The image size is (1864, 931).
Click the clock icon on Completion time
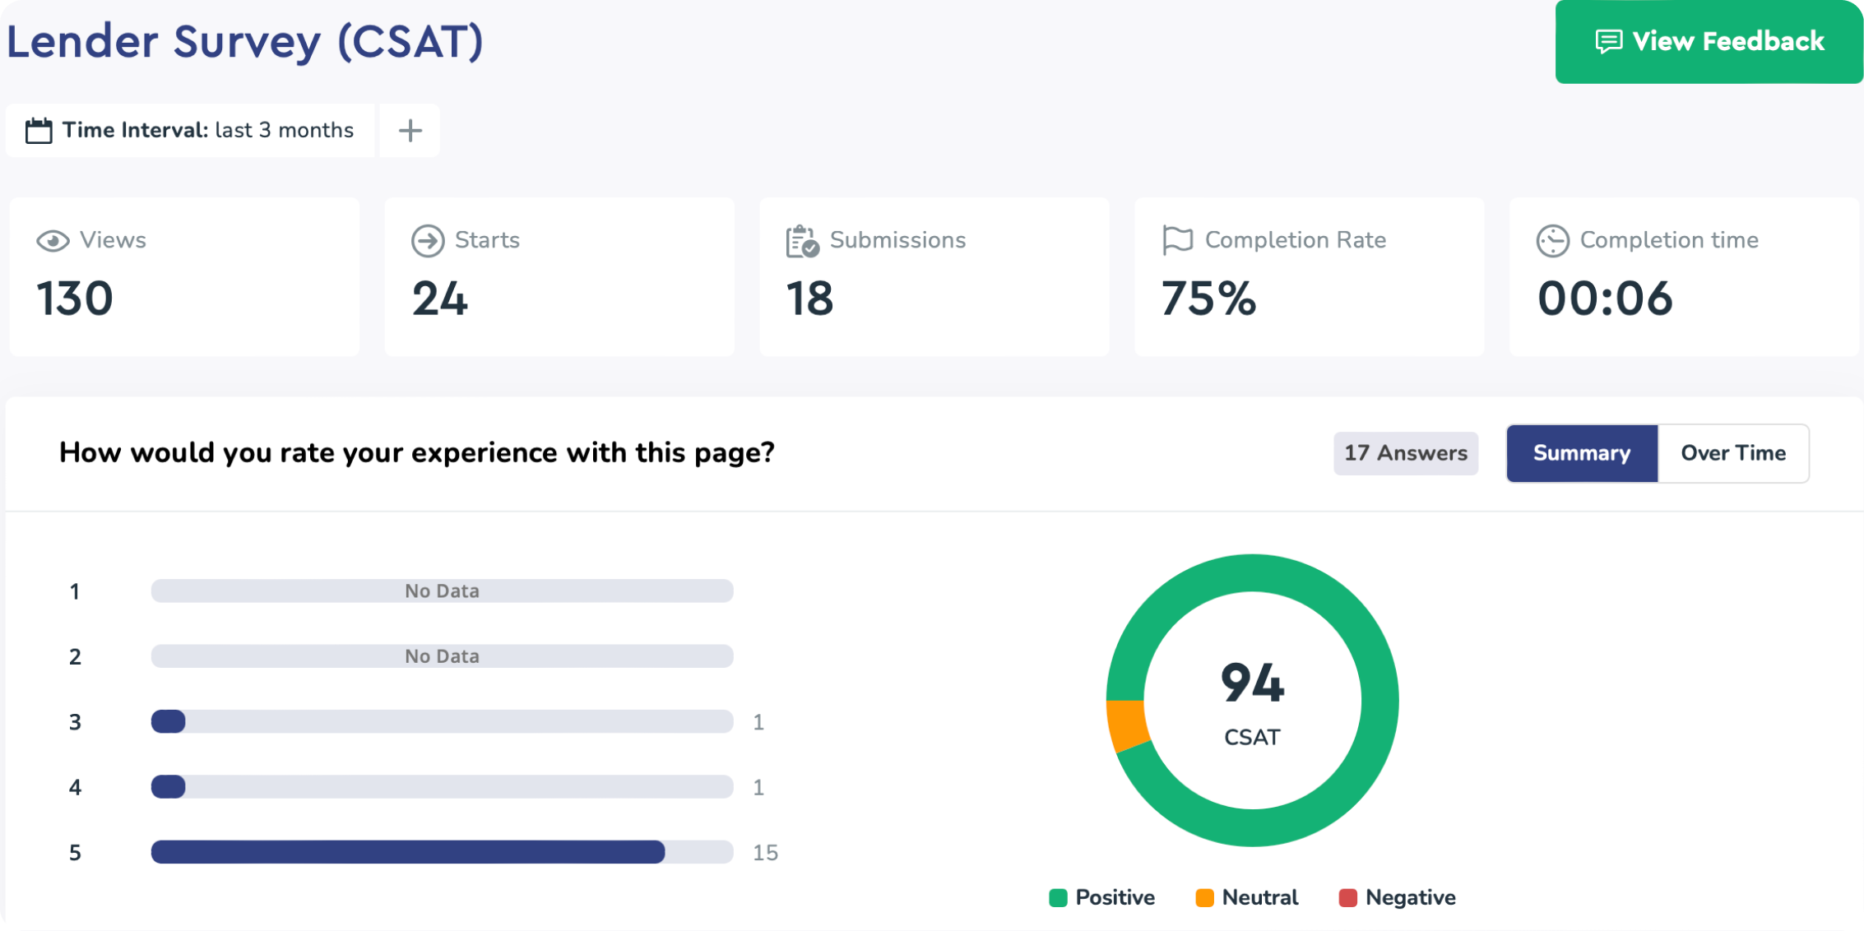(x=1552, y=241)
